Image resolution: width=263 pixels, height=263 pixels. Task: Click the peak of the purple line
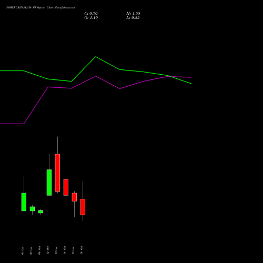[x=96, y=76]
